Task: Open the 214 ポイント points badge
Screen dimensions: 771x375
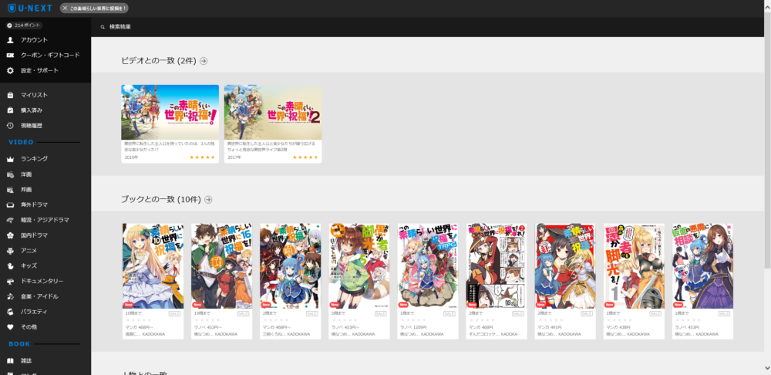Action: [24, 25]
